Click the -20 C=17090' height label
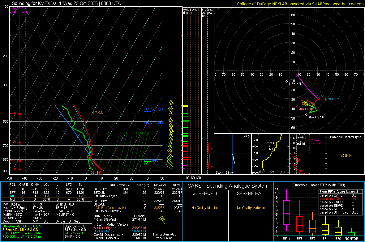This screenshot has height=242, width=365. pyautogui.click(x=154, y=122)
